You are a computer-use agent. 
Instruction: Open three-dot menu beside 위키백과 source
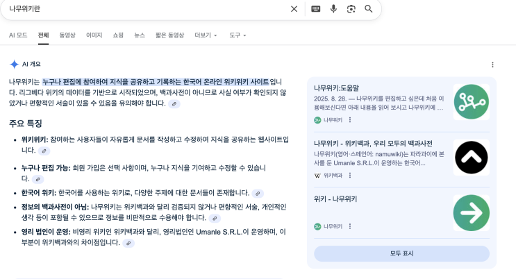click(350, 176)
